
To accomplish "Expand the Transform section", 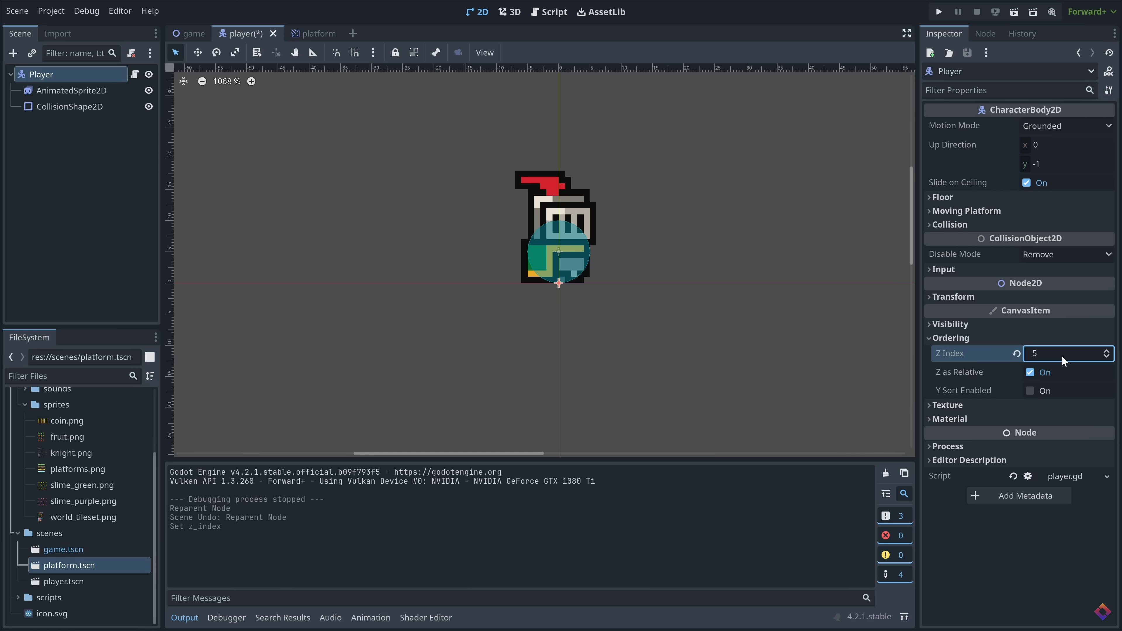I will pos(953,297).
